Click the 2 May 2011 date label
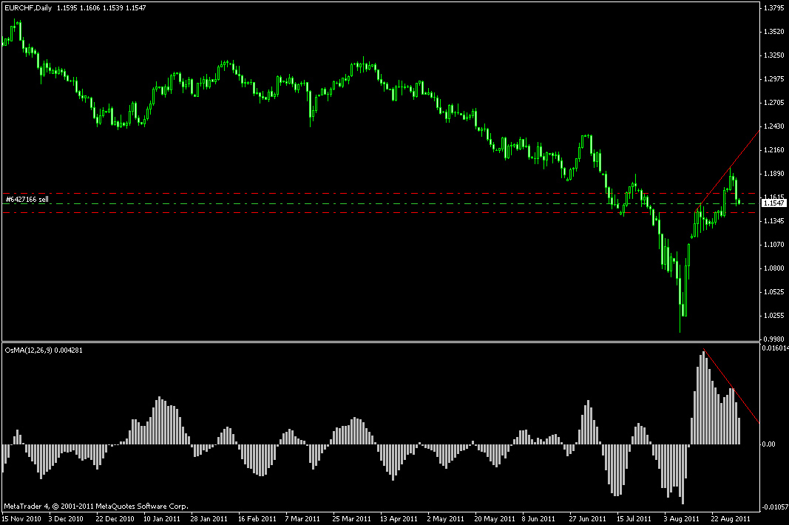This screenshot has width=789, height=525. tap(445, 518)
